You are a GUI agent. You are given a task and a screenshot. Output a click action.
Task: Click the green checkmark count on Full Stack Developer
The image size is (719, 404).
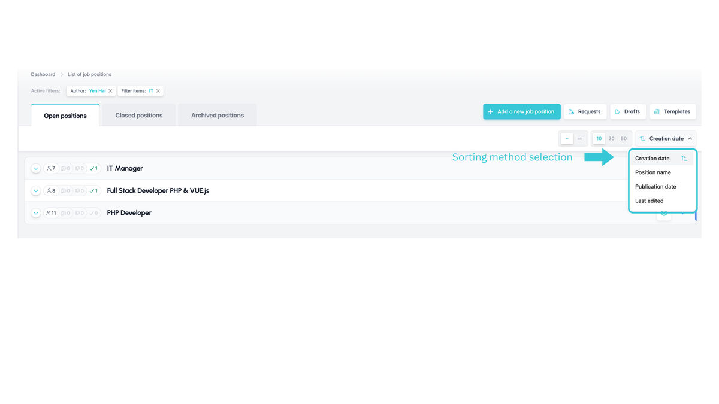tap(93, 191)
